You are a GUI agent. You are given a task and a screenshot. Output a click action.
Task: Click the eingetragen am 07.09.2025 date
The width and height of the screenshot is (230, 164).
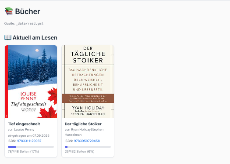28,135
